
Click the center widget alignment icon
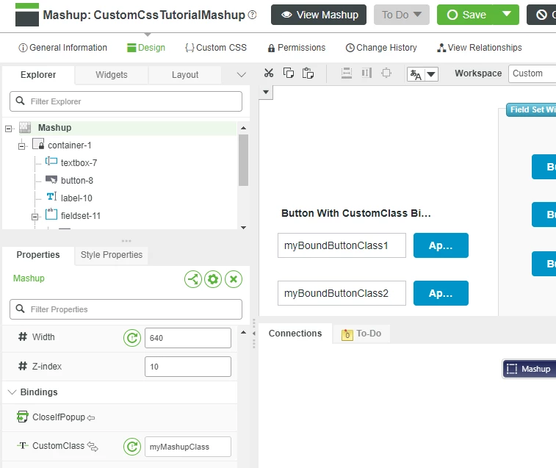pyautogui.click(x=386, y=73)
